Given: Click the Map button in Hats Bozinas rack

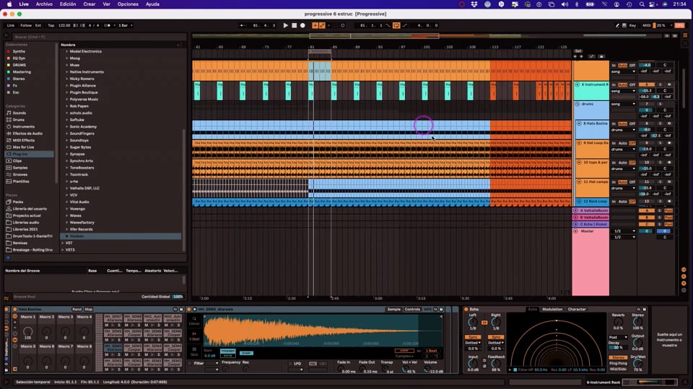Looking at the screenshot, I should click(x=88, y=309).
